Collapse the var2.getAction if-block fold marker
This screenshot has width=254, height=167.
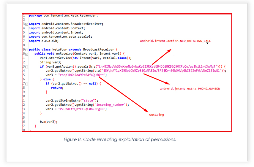[x=27, y=67]
